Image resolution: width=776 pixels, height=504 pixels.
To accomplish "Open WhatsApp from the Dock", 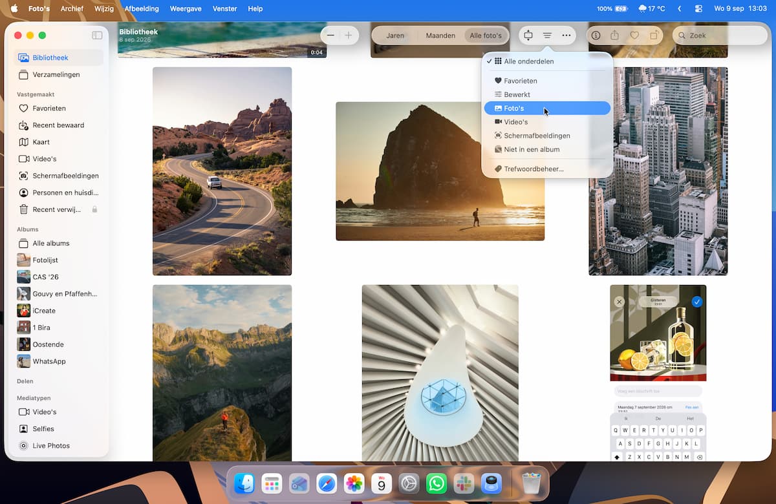I will [436, 483].
